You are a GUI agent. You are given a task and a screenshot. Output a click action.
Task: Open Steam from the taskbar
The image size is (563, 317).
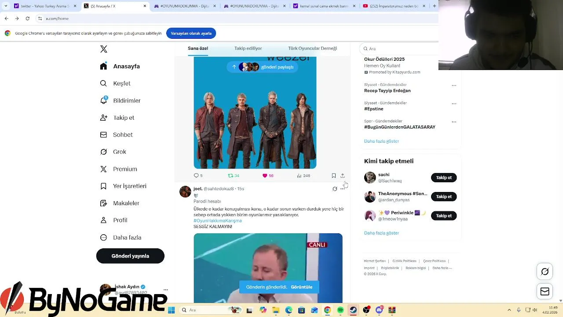pos(353,310)
